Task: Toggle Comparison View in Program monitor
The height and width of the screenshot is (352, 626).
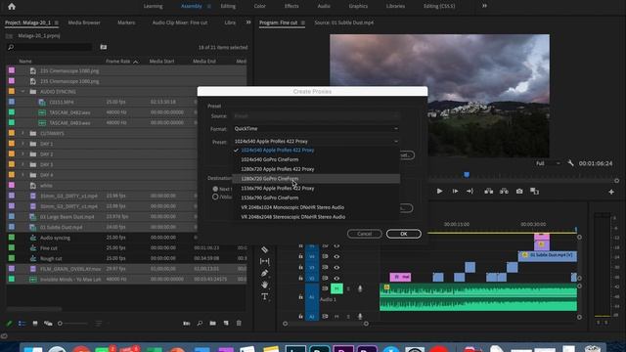Action: pyautogui.click(x=535, y=192)
